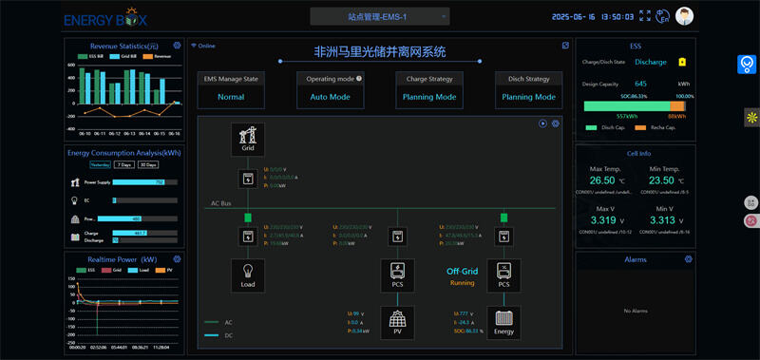Click the Charge Strategy Planning Mode value
Screen dimensions: 760x360
(x=429, y=97)
